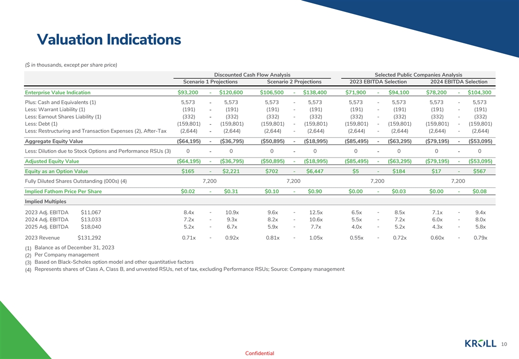The width and height of the screenshot is (519, 359).
Task: Click Restructuring and Transaction Expenses label
Action: tap(96, 131)
